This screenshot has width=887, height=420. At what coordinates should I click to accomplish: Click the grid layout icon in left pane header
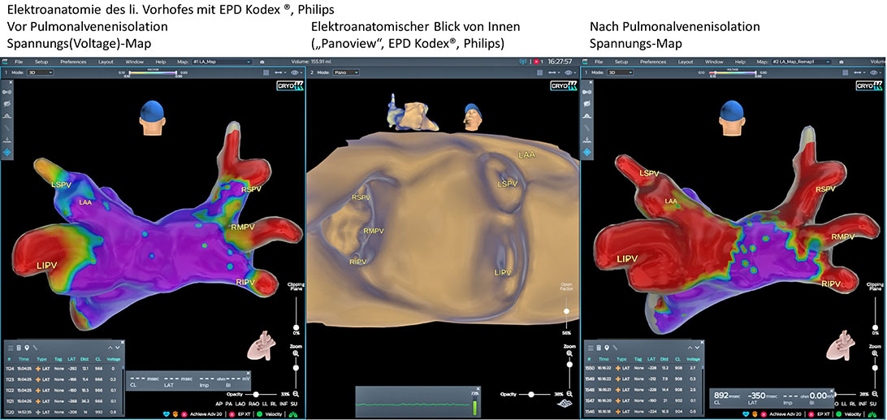click(265, 73)
